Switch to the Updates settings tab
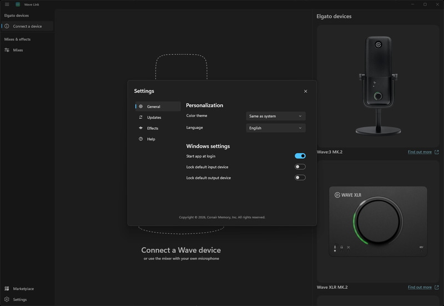Image resolution: width=444 pixels, height=306 pixels. 158,117
